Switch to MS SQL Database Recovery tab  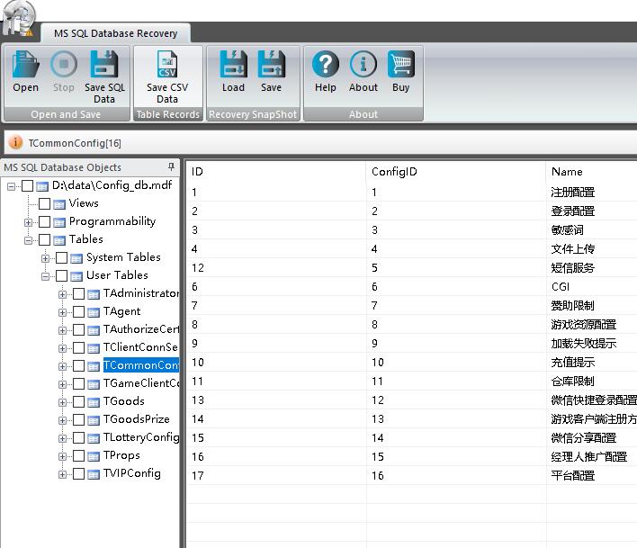click(x=115, y=33)
